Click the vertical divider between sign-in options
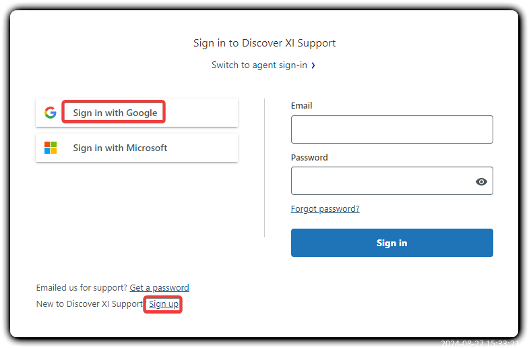529x348 pixels. click(x=265, y=168)
